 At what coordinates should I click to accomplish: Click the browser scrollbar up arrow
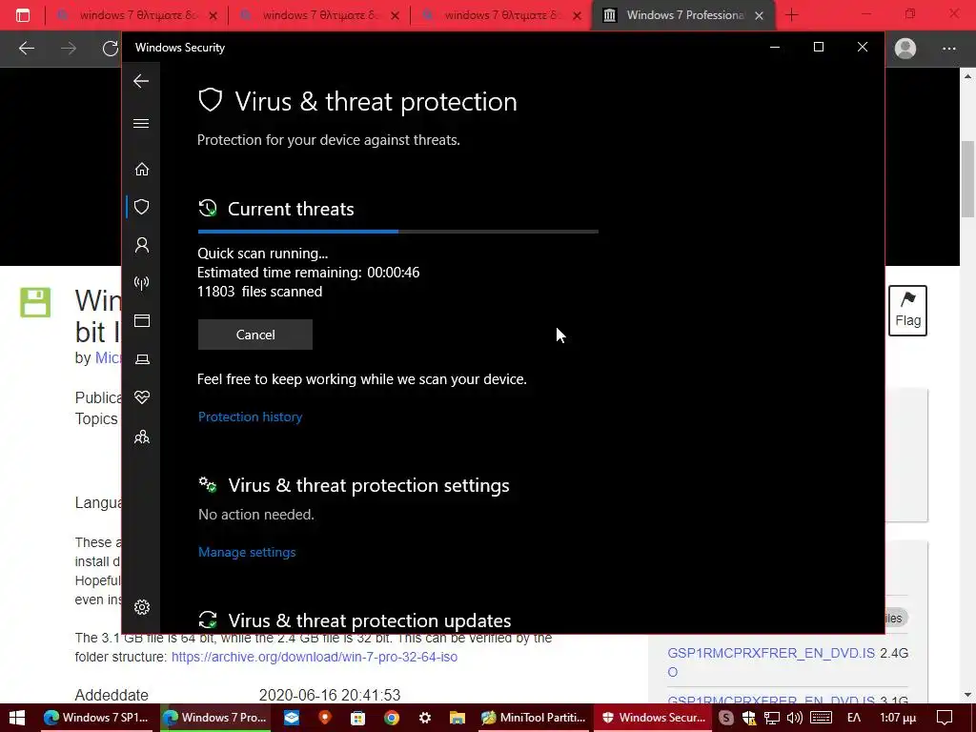967,76
